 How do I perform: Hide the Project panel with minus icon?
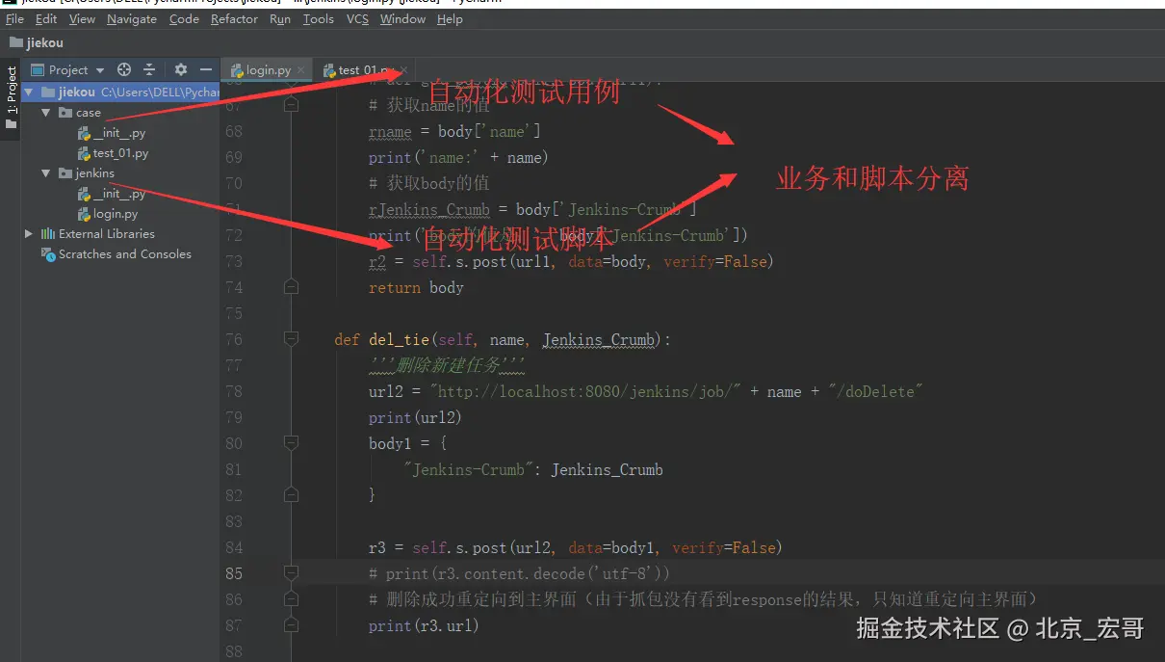[205, 69]
